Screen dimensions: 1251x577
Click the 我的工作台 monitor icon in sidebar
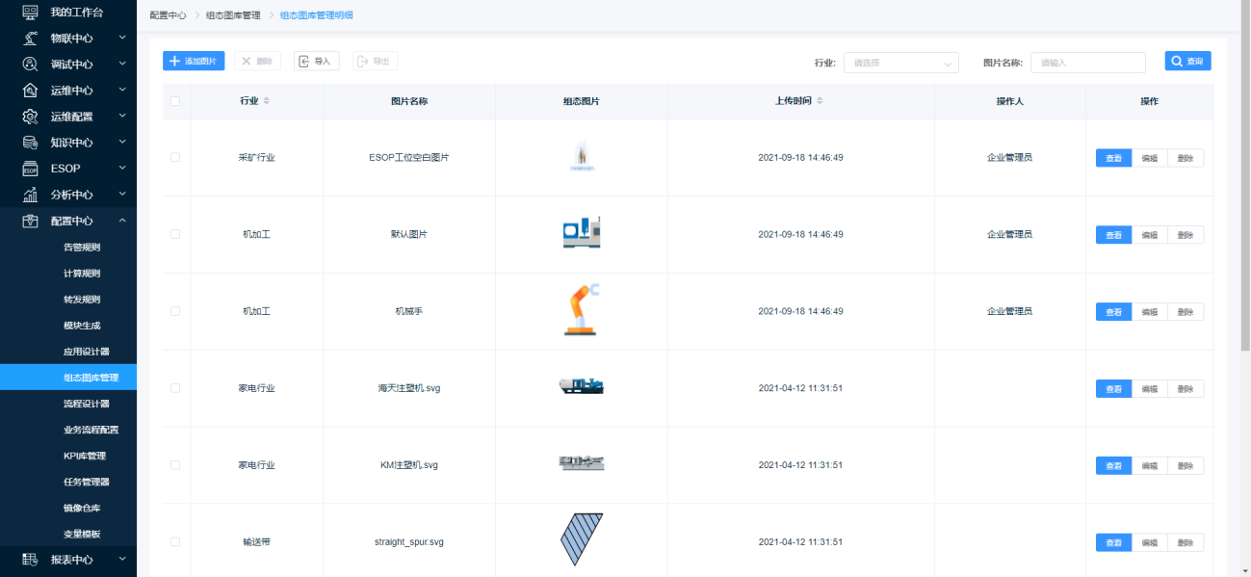(x=30, y=13)
